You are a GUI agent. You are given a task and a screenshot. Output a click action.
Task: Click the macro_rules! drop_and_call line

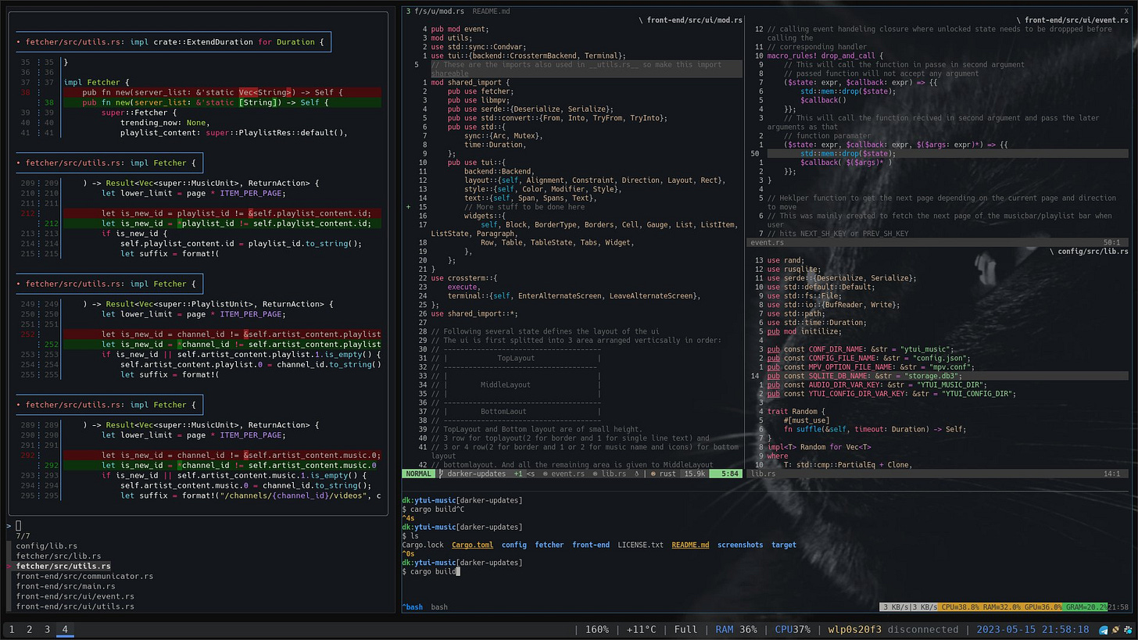tap(825, 55)
